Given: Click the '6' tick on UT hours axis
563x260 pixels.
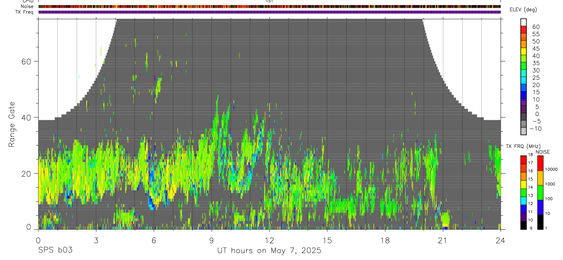Looking at the screenshot, I should tap(154, 240).
